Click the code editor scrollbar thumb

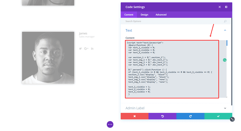(x=227, y=43)
